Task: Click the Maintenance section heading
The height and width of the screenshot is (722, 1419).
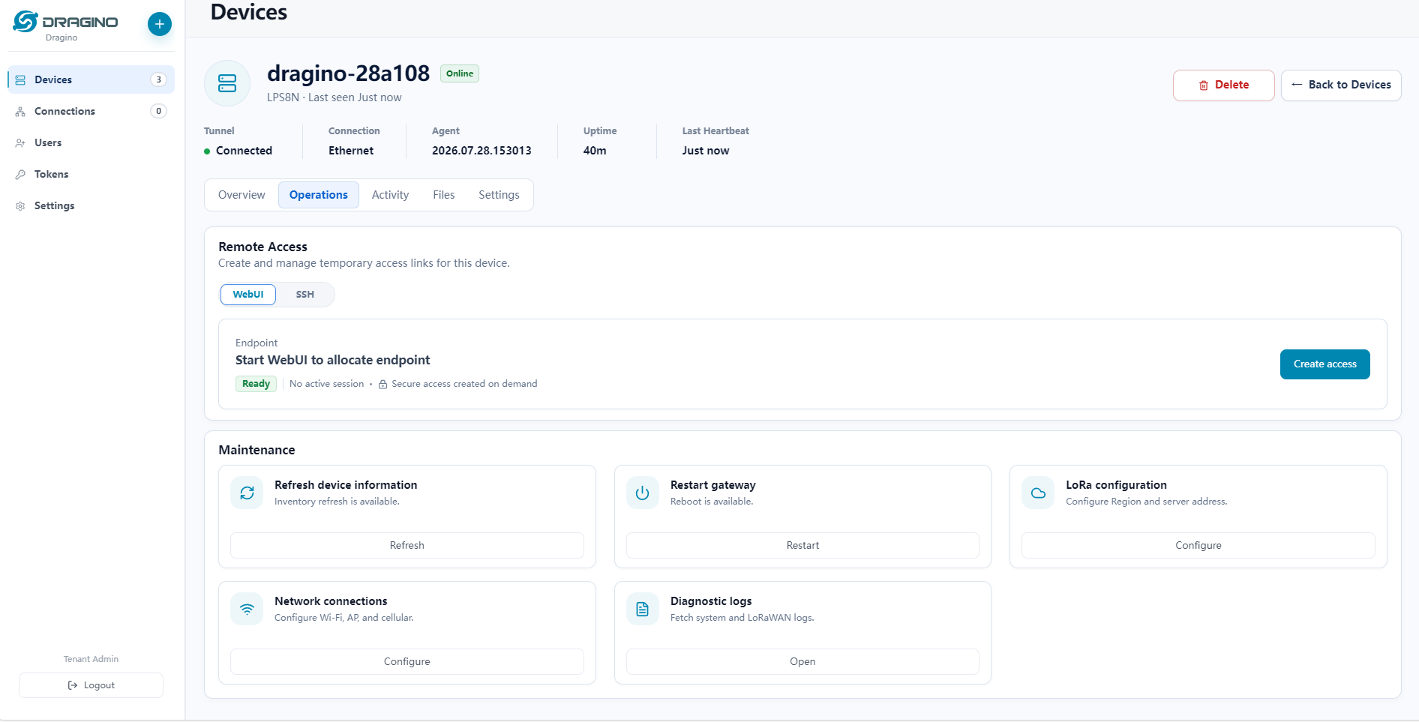Action: click(256, 450)
